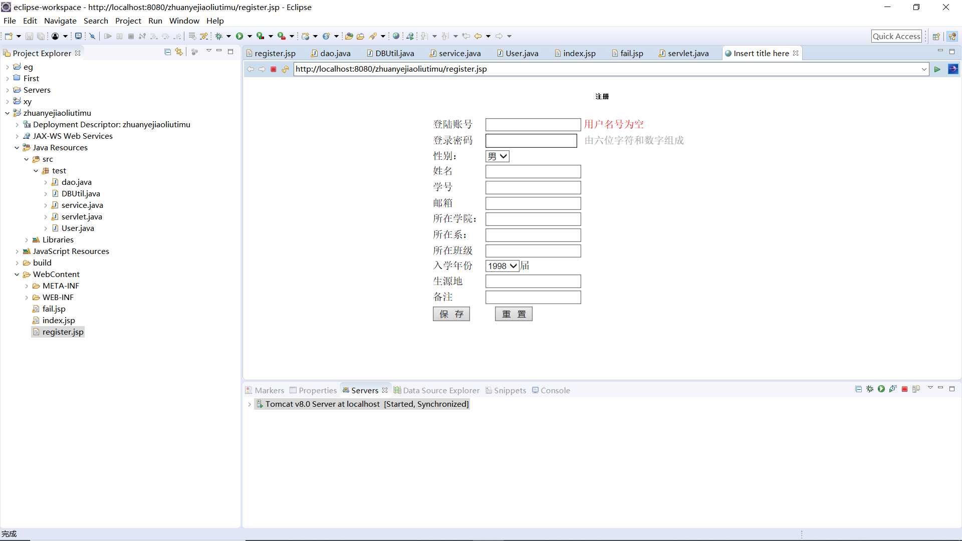Start the server in profile mode
The image size is (962, 541).
(893, 389)
